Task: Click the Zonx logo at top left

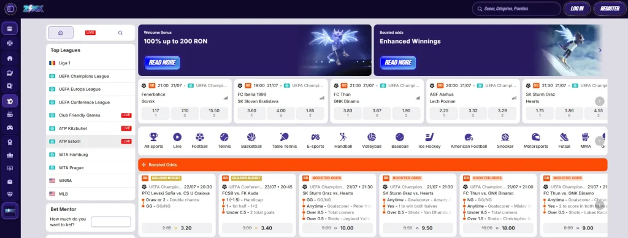Action: point(33,9)
